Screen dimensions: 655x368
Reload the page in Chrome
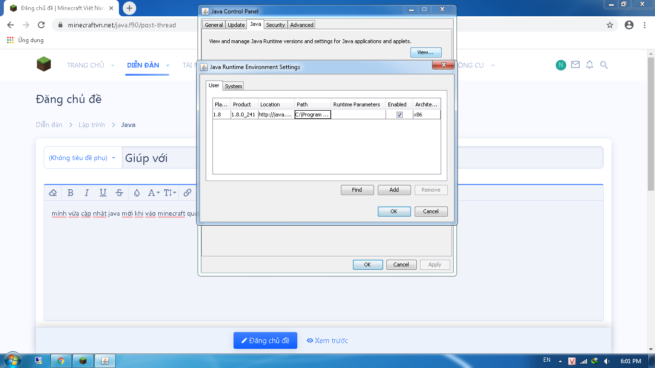click(x=41, y=25)
